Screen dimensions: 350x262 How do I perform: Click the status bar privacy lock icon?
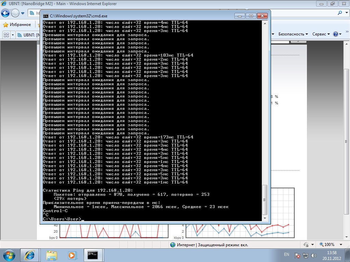point(306,245)
